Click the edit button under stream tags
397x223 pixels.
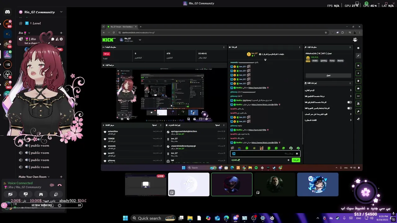point(328,75)
